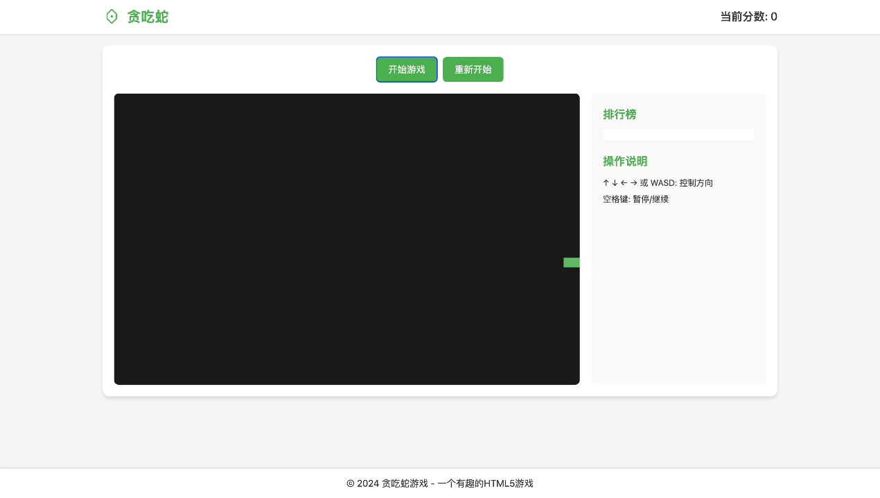
Task: Click the score value 0 in header
Action: click(x=774, y=17)
